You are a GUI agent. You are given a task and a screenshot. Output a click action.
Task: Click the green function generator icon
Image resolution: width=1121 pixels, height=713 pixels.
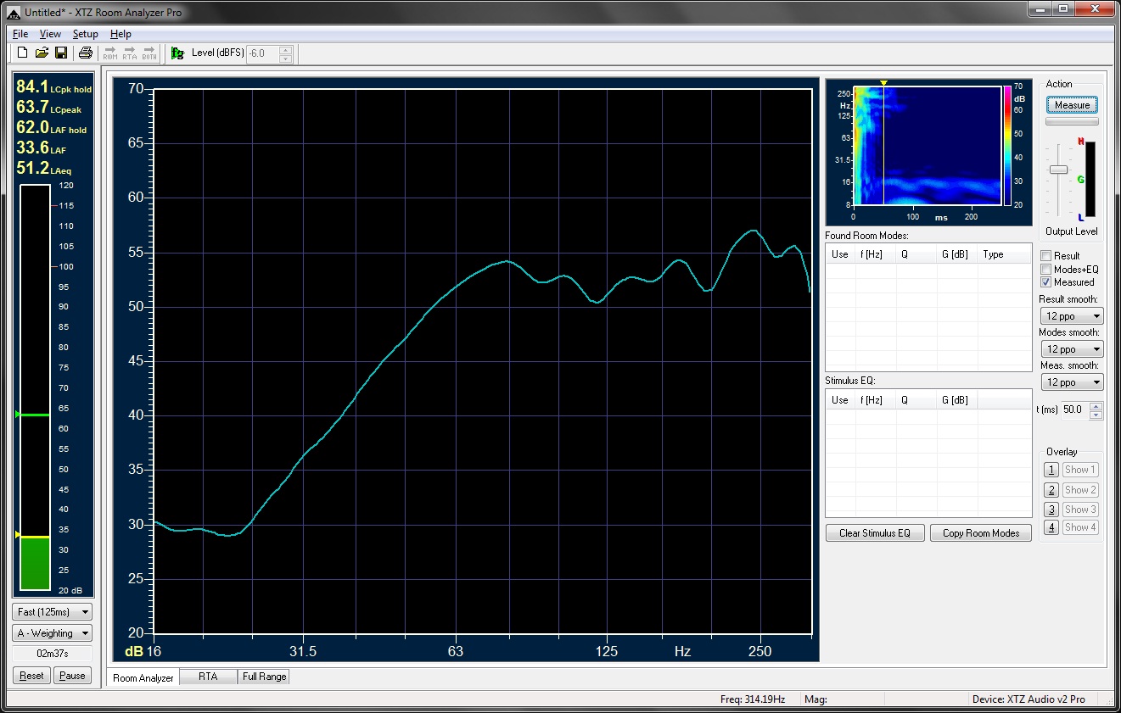[x=177, y=53]
